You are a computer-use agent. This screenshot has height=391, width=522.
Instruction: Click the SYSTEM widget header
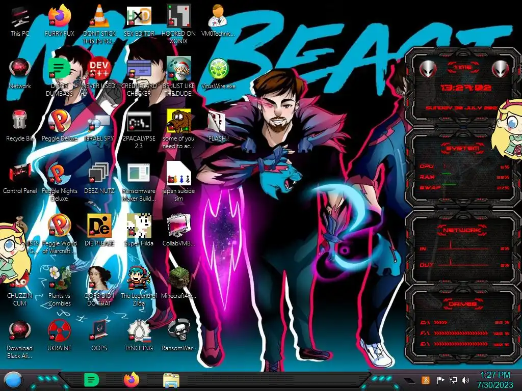[x=462, y=148]
